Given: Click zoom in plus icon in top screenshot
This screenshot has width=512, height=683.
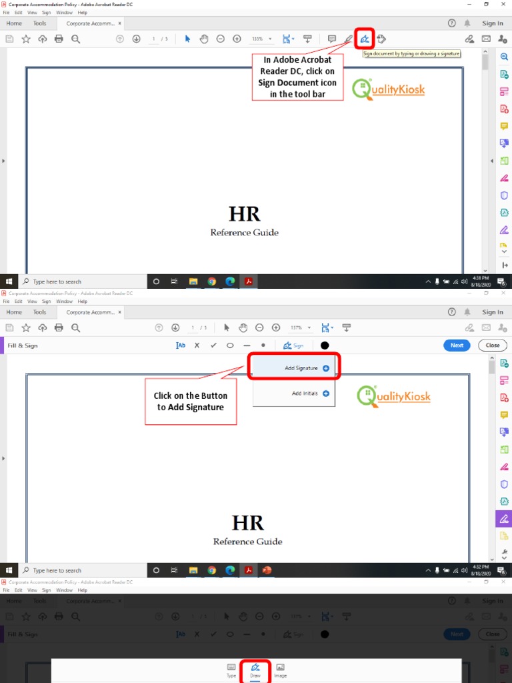Looking at the screenshot, I should pyautogui.click(x=237, y=39).
